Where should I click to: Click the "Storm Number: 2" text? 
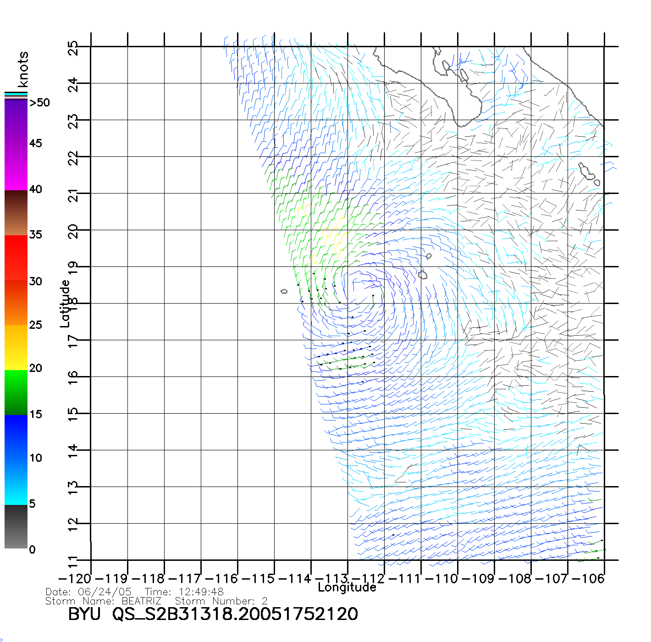click(221, 601)
